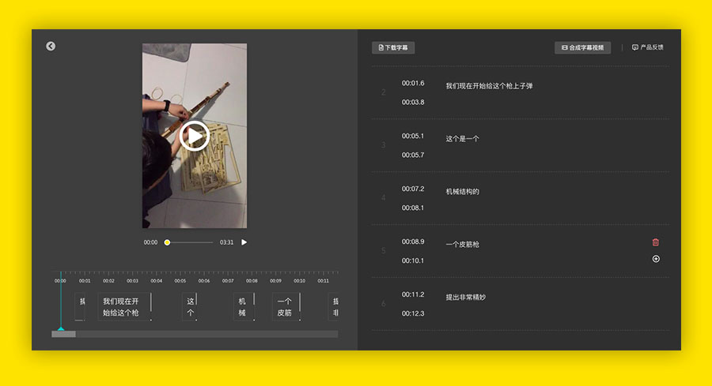
Task: Go back using the round arrow icon
Action: 51,47
